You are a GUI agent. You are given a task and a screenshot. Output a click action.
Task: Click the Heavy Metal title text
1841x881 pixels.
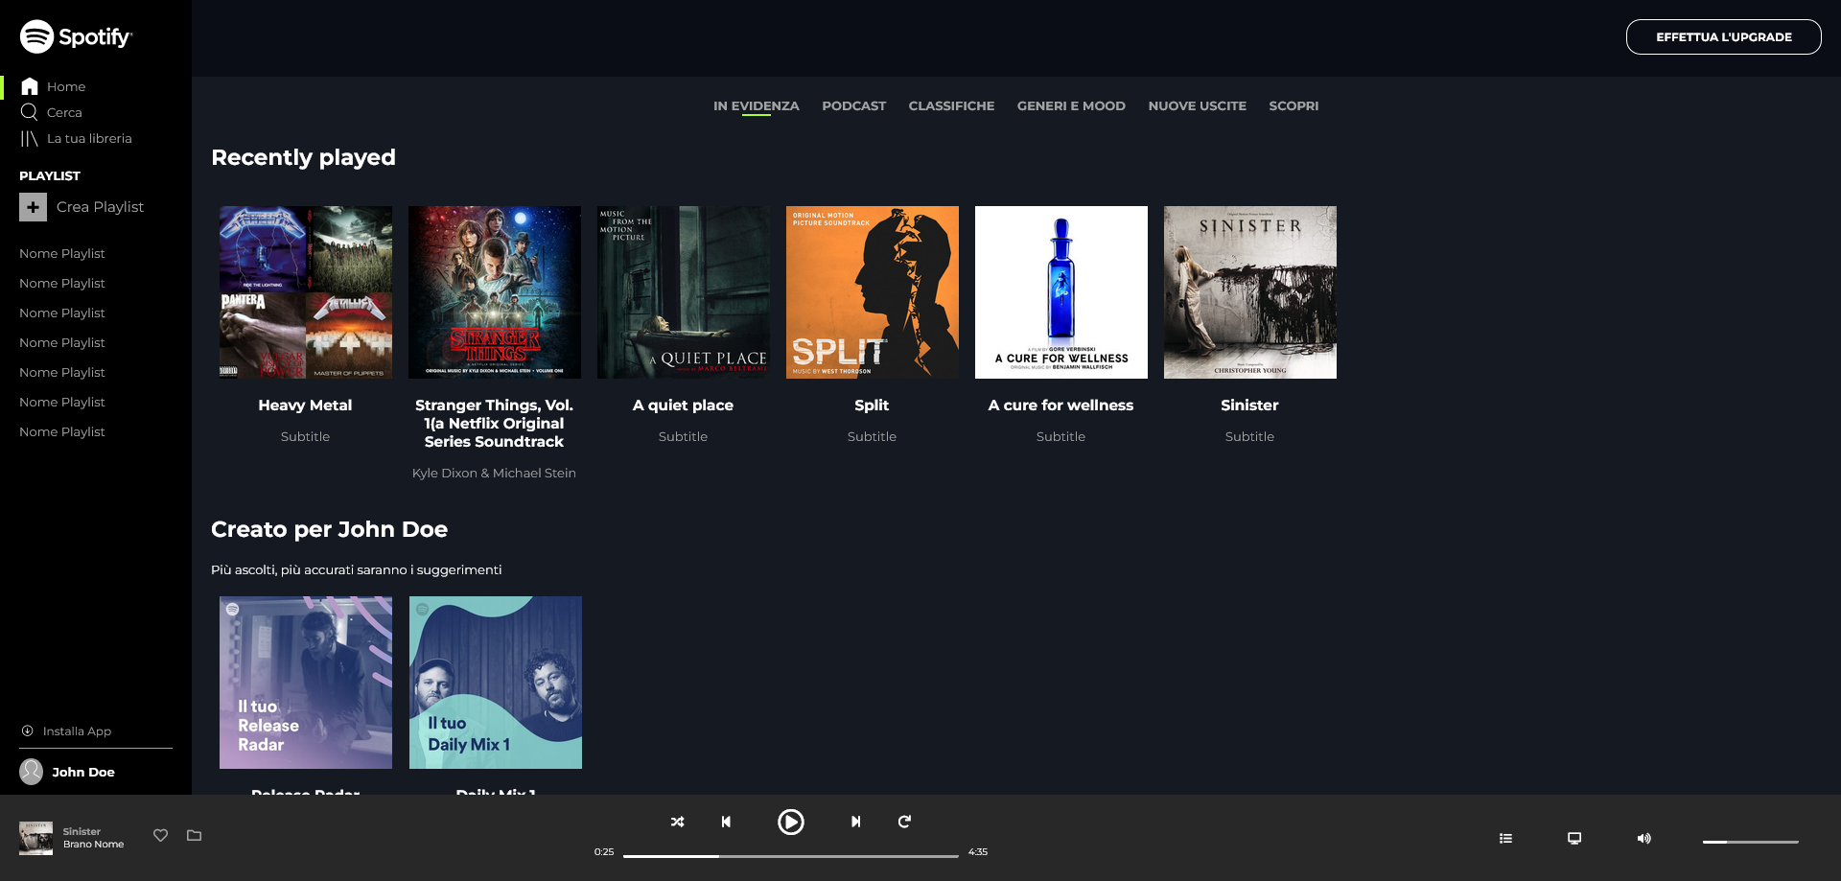(305, 406)
